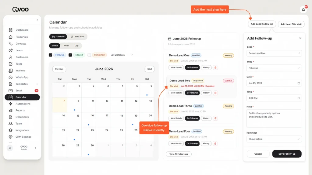Click the Leads target icon
This screenshot has height=175, width=312.
pos(11,50)
